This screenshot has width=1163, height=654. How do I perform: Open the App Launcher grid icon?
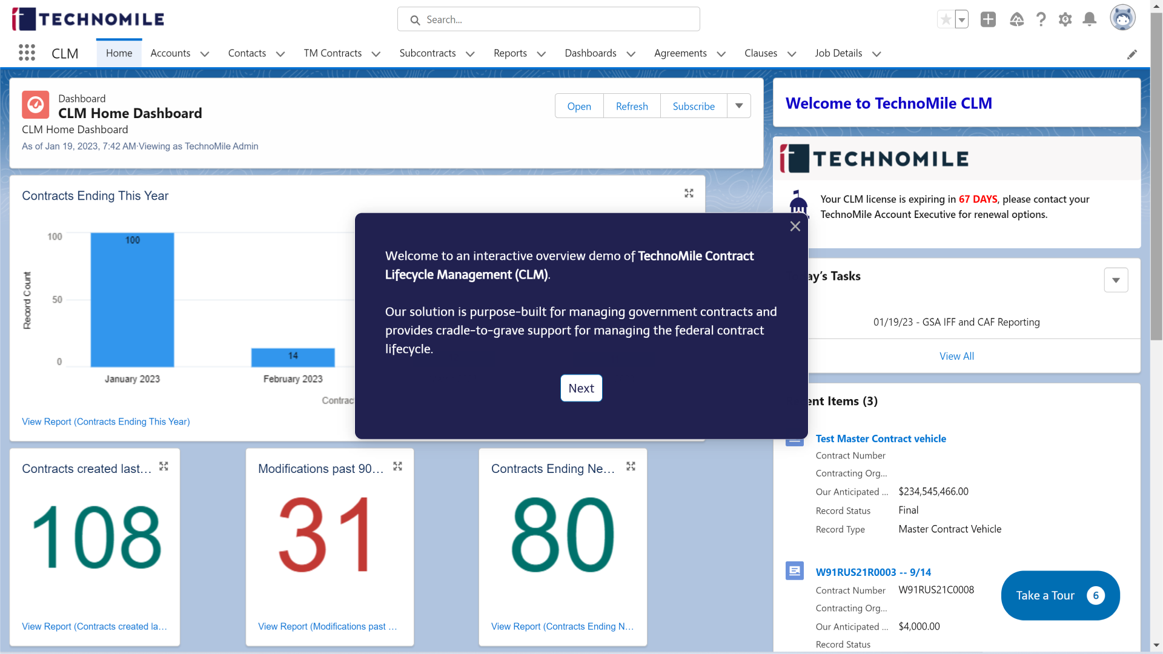pos(27,53)
